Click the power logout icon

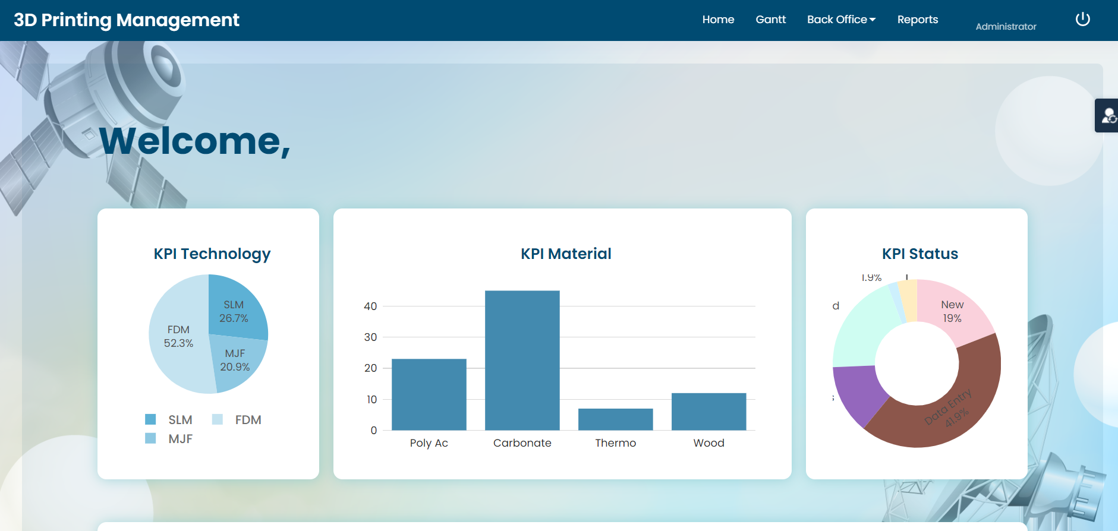pos(1082,20)
